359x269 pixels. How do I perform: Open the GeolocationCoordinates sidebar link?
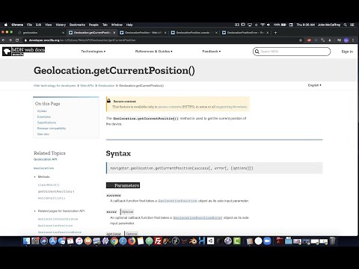[x=58, y=219]
